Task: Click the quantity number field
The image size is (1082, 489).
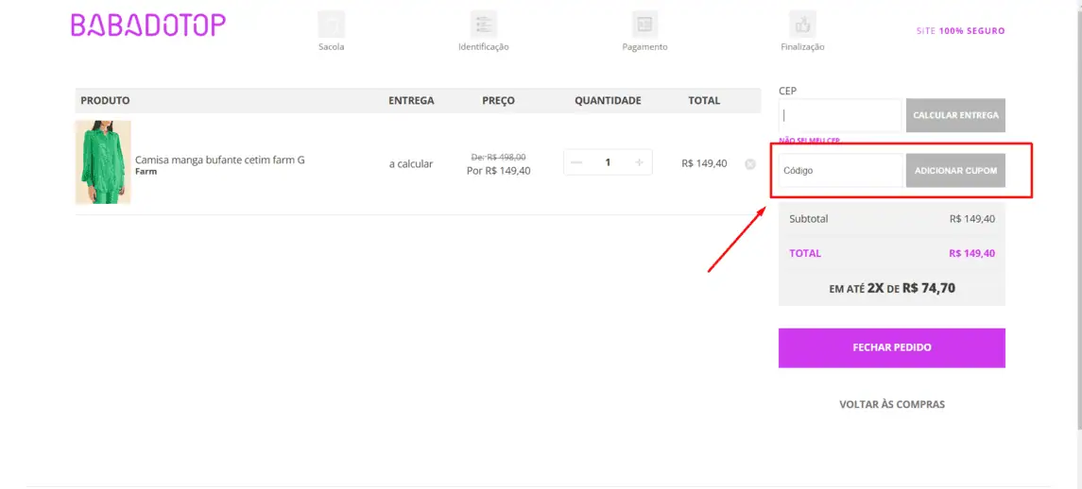Action: [x=608, y=162]
